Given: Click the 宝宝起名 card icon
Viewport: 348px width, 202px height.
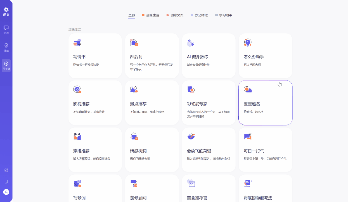Looking at the screenshot, I should [x=248, y=89].
